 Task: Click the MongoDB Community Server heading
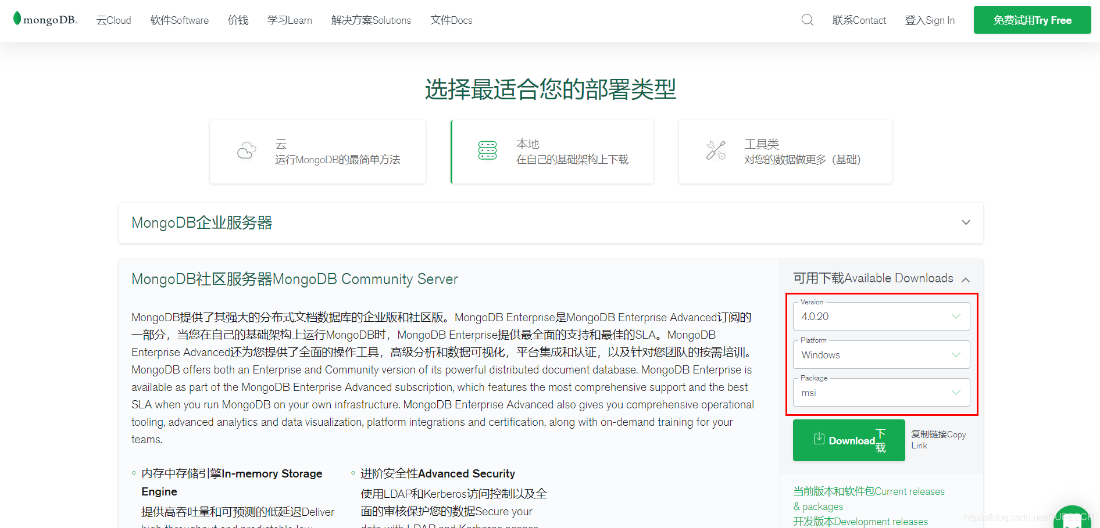tap(295, 279)
